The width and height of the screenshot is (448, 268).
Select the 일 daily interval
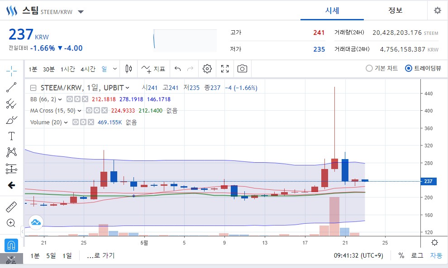pos(104,69)
